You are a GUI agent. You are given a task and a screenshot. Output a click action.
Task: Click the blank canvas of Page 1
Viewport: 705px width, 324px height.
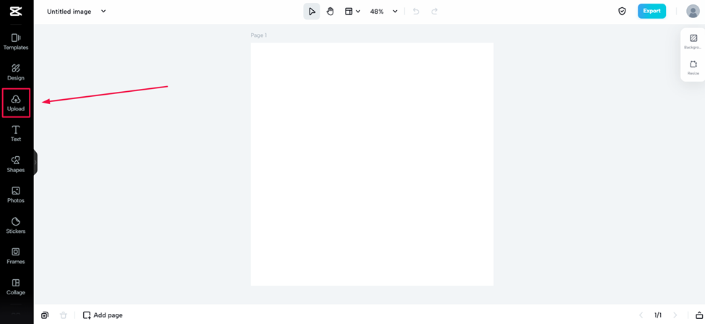tap(372, 163)
